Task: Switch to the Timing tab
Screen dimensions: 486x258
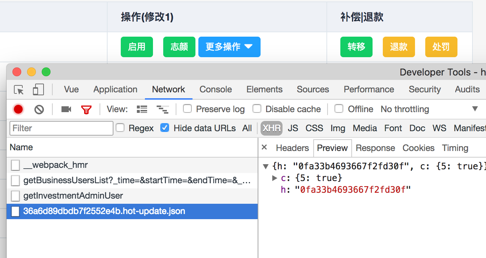Action: [455, 148]
